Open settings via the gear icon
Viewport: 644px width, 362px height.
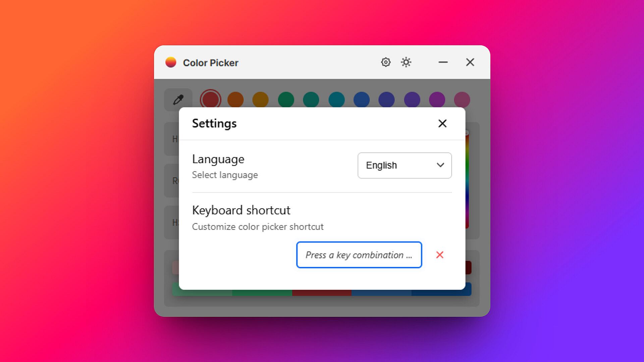coord(386,62)
